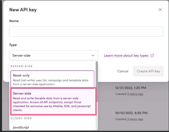
Task: Select the Read-only key type option
Action: point(52,79)
